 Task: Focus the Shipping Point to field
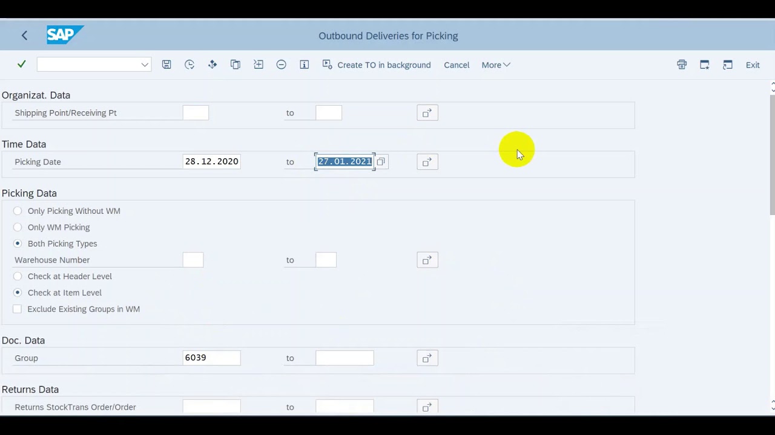329,113
